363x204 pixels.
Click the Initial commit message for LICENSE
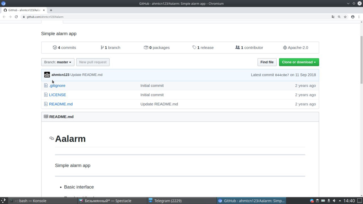click(x=152, y=95)
